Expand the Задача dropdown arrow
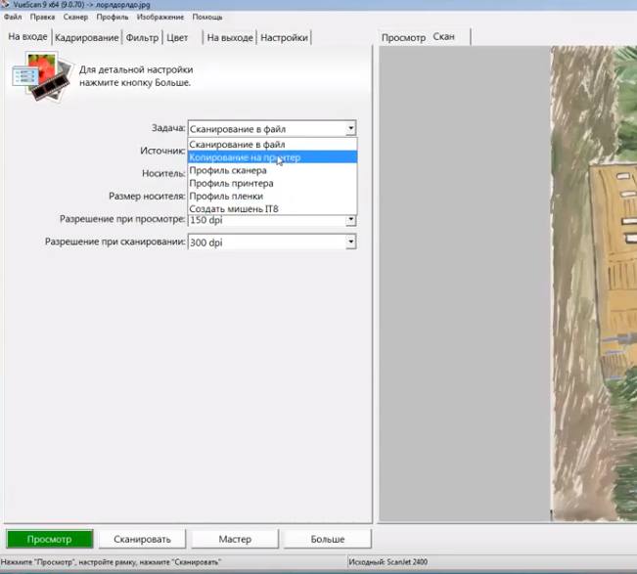The image size is (637, 574). click(350, 128)
